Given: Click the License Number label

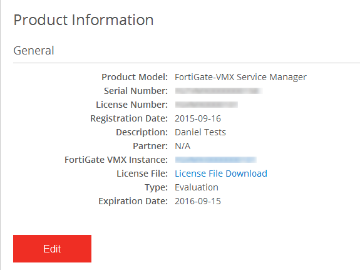Looking at the screenshot, I should [131, 105].
